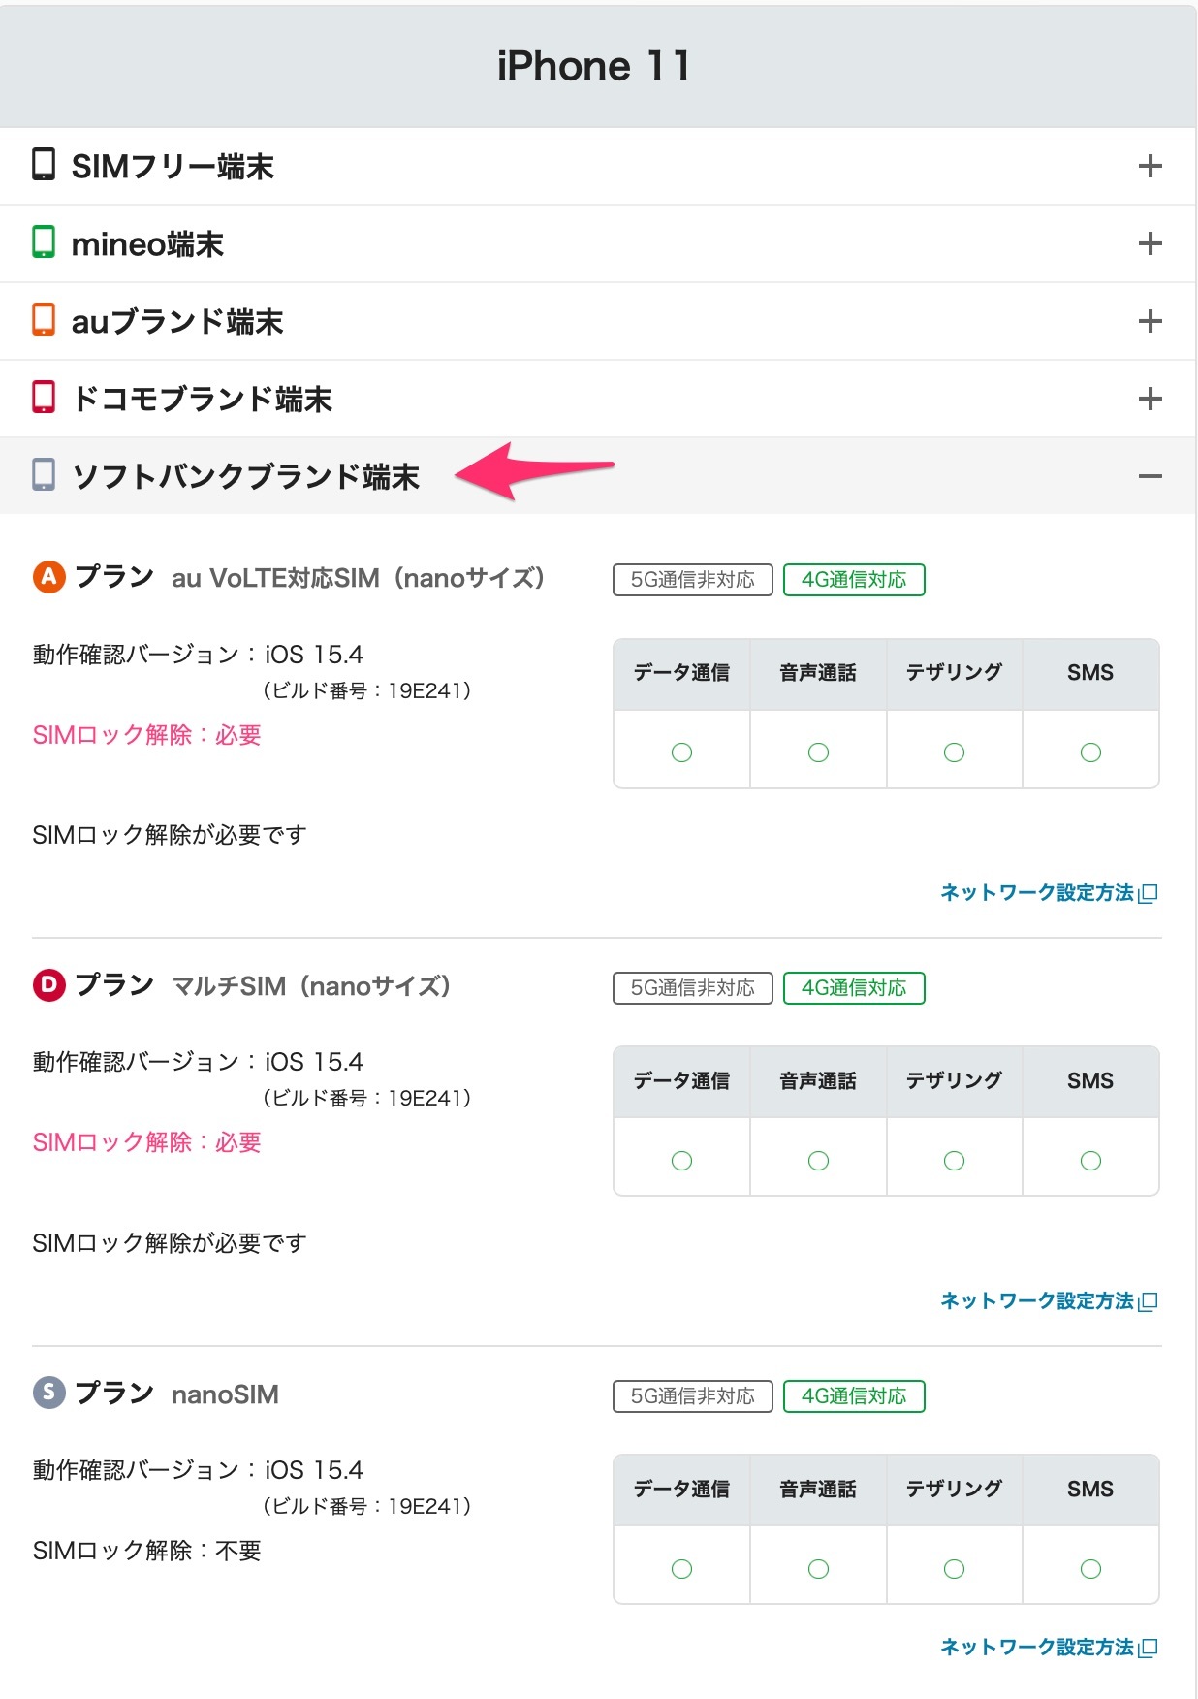Screen dimensions: 1198x1699
Task: Click the 4G通信対応 badge in A plan
Action: (854, 580)
